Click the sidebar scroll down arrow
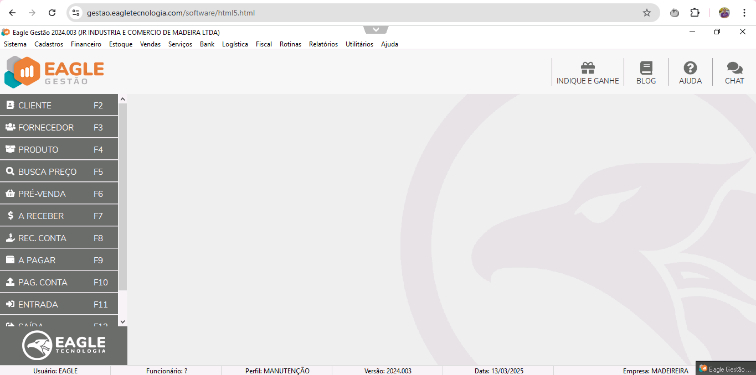Viewport: 756px width, 375px height. [x=122, y=321]
